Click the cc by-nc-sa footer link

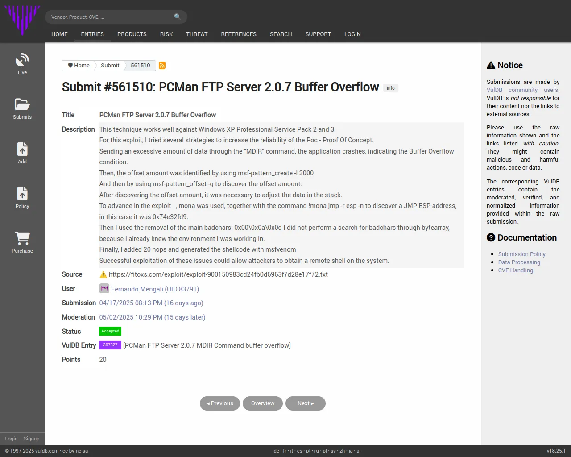coord(75,451)
